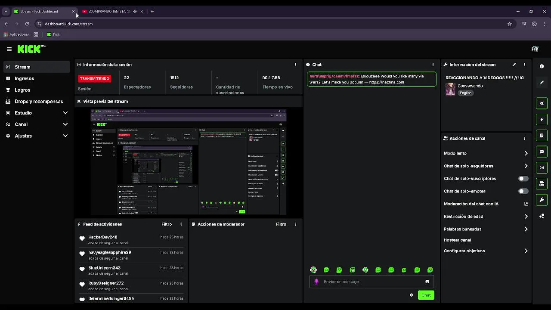Open the Chrome tab search dropdown arrow

pos(6,12)
